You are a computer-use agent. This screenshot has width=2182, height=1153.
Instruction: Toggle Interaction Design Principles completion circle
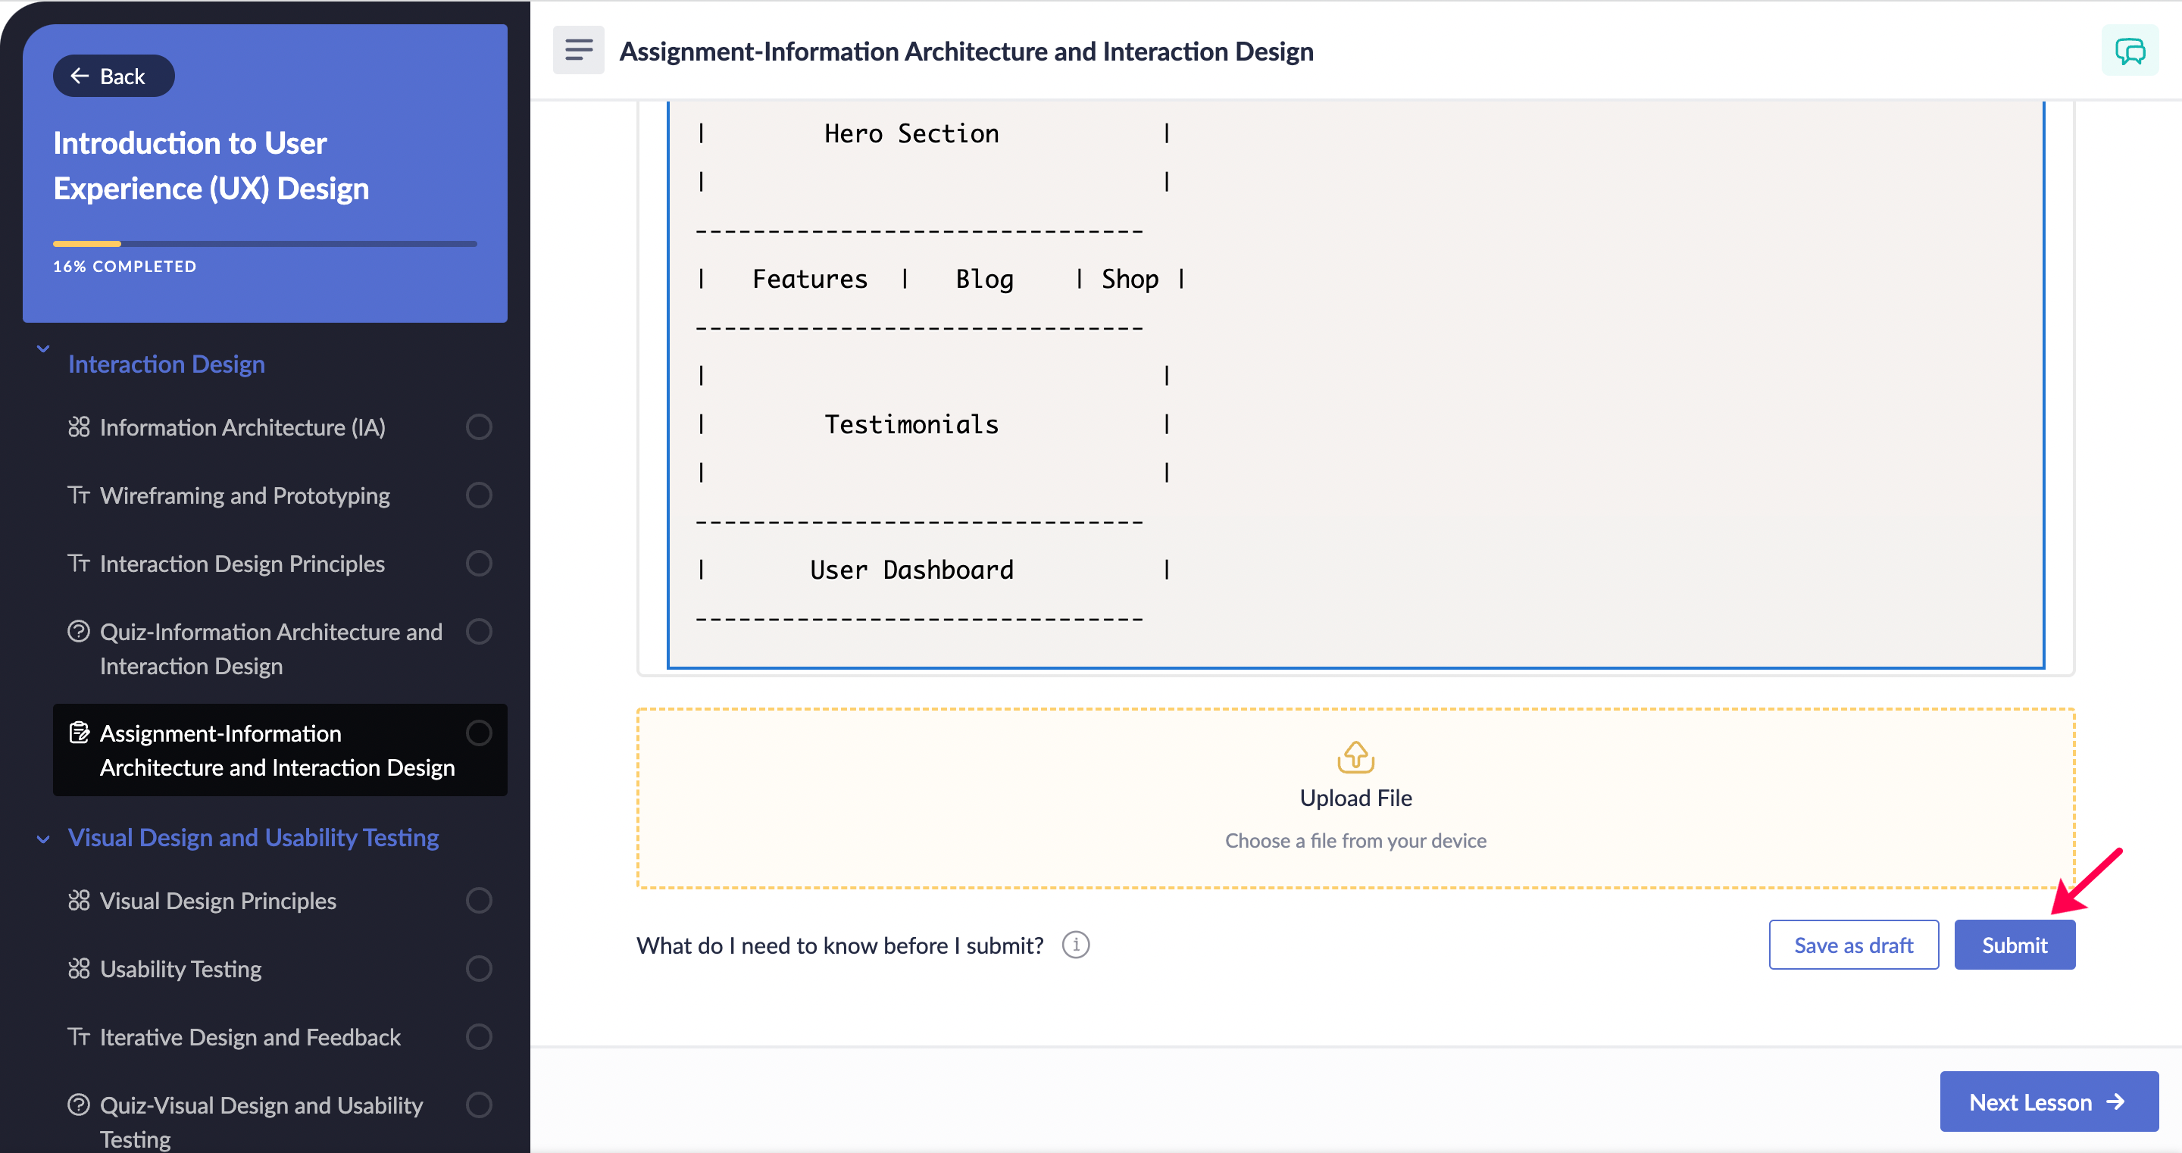pos(479,564)
